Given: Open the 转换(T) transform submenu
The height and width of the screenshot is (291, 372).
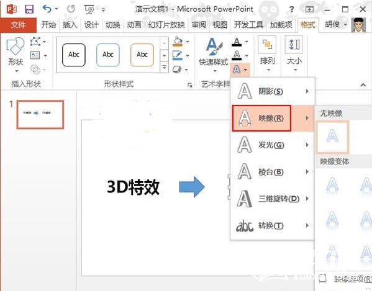Looking at the screenshot, I should tap(273, 226).
